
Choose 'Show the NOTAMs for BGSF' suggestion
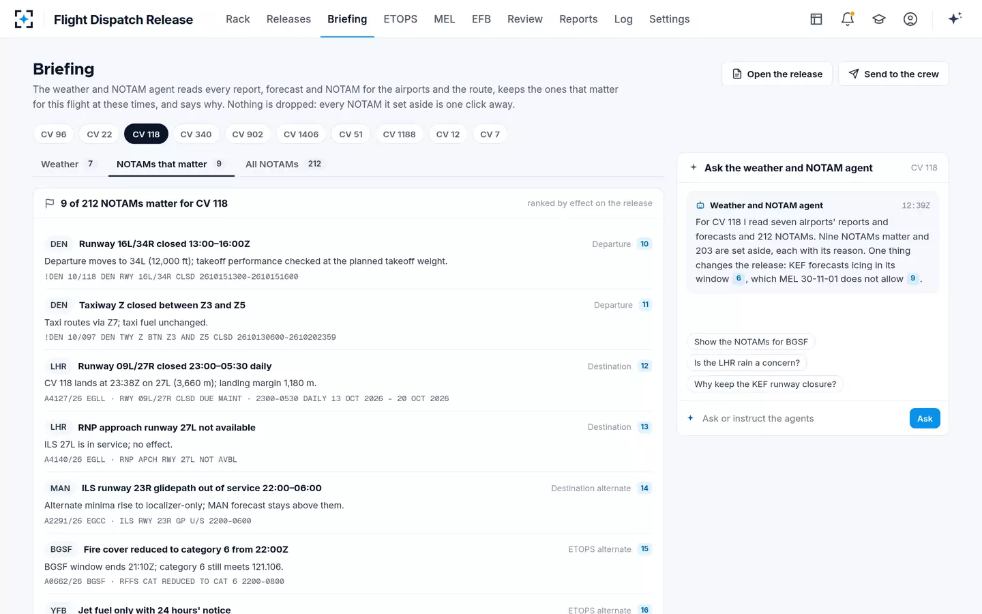pyautogui.click(x=751, y=342)
